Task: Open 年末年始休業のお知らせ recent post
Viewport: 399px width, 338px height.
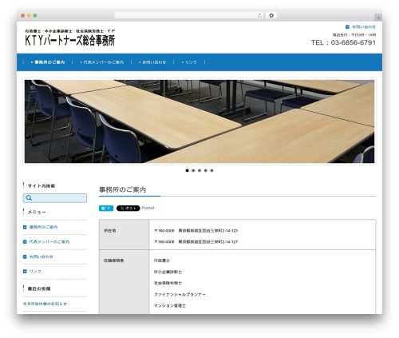Action: tap(45, 304)
